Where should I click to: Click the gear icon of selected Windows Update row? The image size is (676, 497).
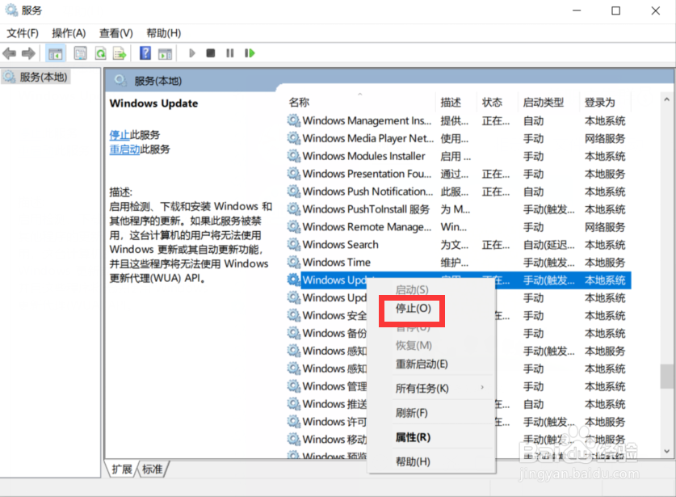click(x=294, y=280)
